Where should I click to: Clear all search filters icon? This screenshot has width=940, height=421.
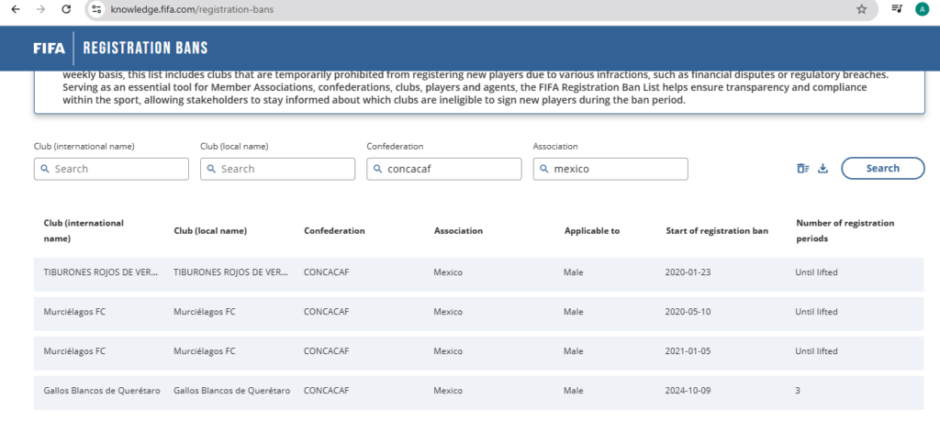tap(802, 168)
